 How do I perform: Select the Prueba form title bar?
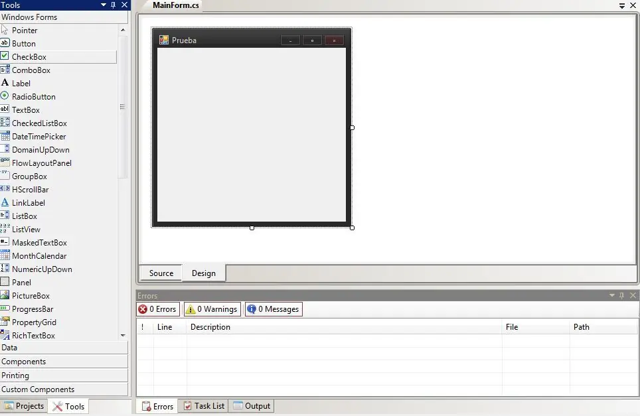coord(252,40)
